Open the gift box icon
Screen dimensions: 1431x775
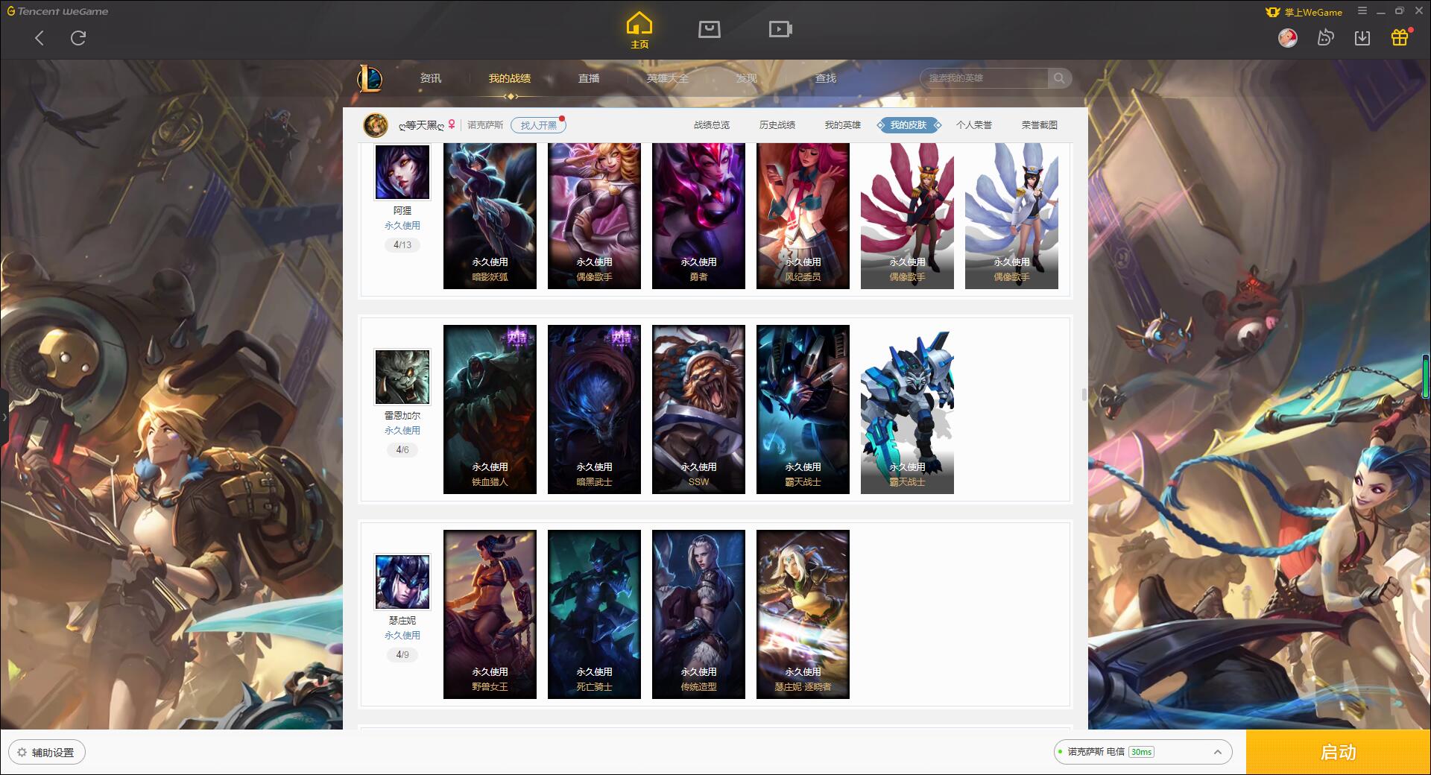click(x=1400, y=37)
